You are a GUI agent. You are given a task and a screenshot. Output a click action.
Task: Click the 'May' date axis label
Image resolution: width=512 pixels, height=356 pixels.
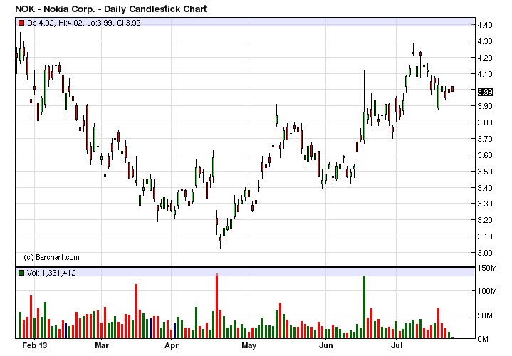249,345
